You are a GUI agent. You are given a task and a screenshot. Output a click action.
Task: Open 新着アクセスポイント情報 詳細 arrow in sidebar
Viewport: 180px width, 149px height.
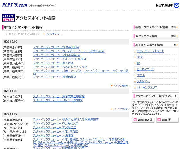174,27
